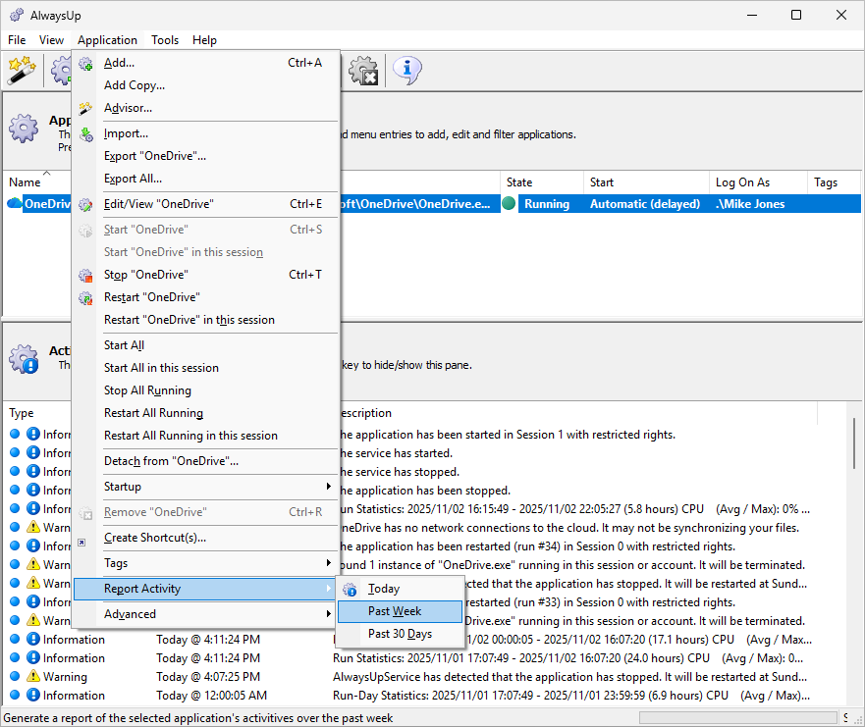Select Past 30 Days report
This screenshot has width=865, height=727.
click(400, 634)
